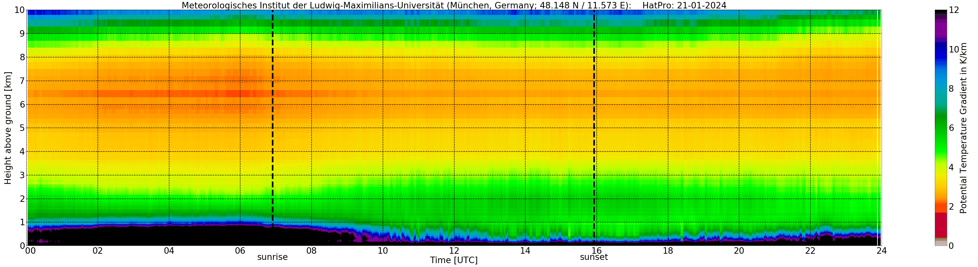Click the height-axis tick label 5

click(22, 128)
